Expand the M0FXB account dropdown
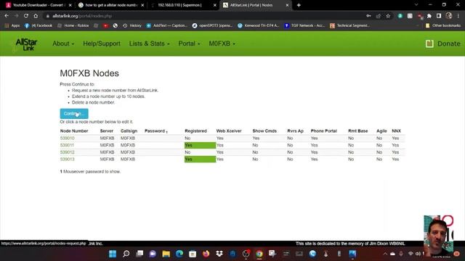 pos(222,43)
